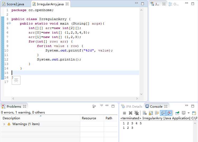The height and width of the screenshot is (142, 198).
Task: Click Clear Console icon
Action: (145, 113)
